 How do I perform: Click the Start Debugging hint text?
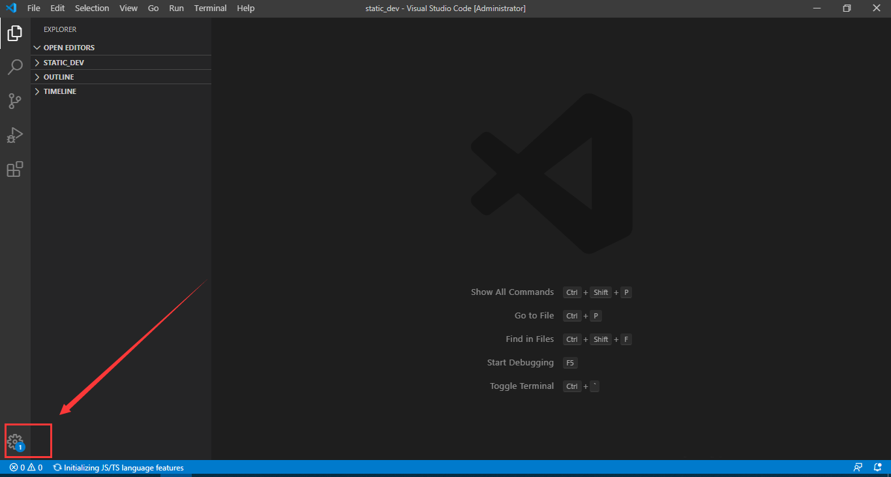(521, 363)
